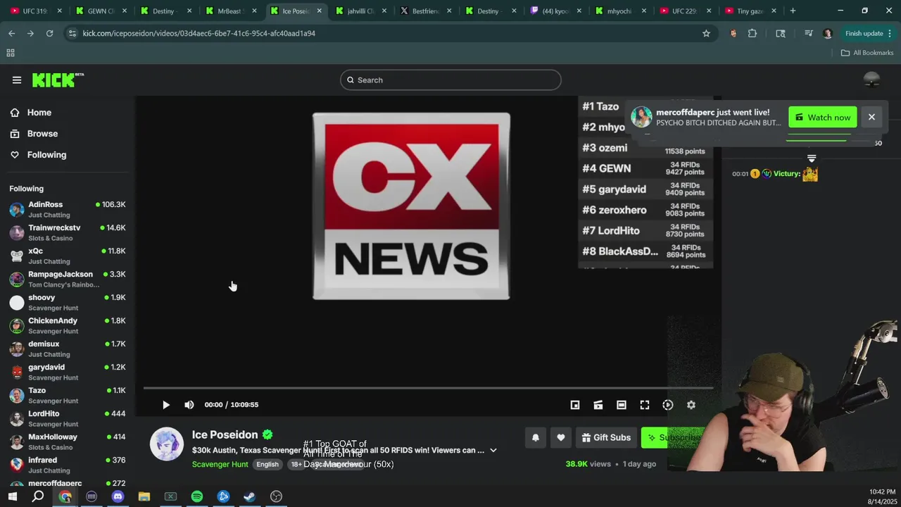Click Victury username in chat
The width and height of the screenshot is (901, 507).
pyautogui.click(x=786, y=174)
